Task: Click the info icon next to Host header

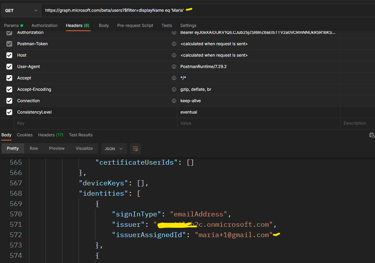Action: click(x=174, y=55)
